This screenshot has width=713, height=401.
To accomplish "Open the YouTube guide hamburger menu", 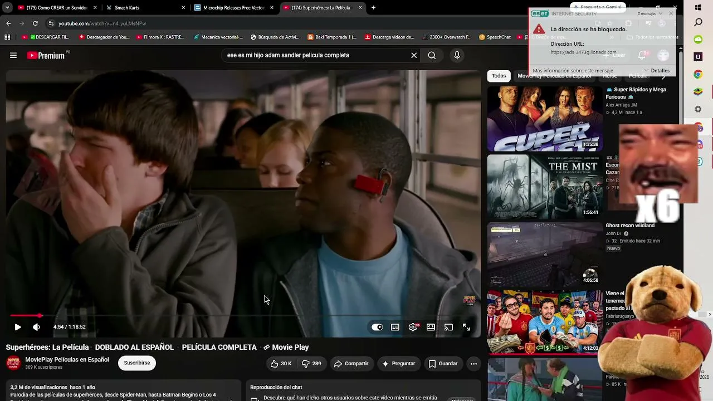I will click(x=13, y=55).
